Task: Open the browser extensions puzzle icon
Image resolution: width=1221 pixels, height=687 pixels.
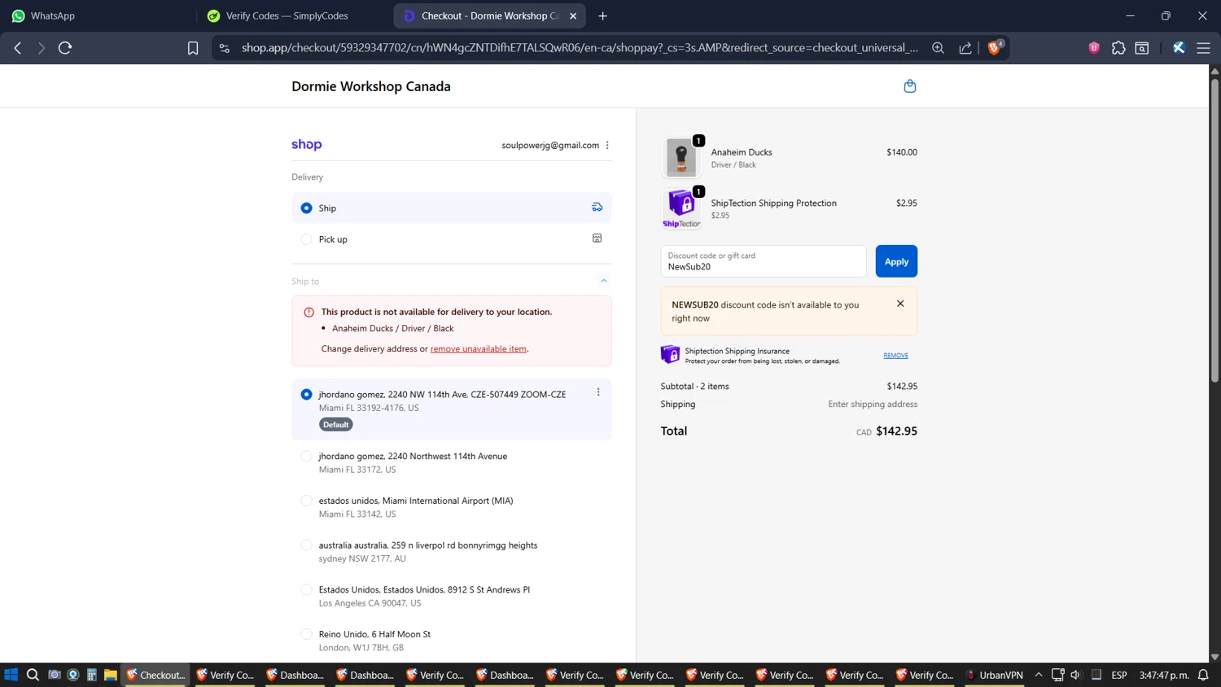Action: point(1118,48)
